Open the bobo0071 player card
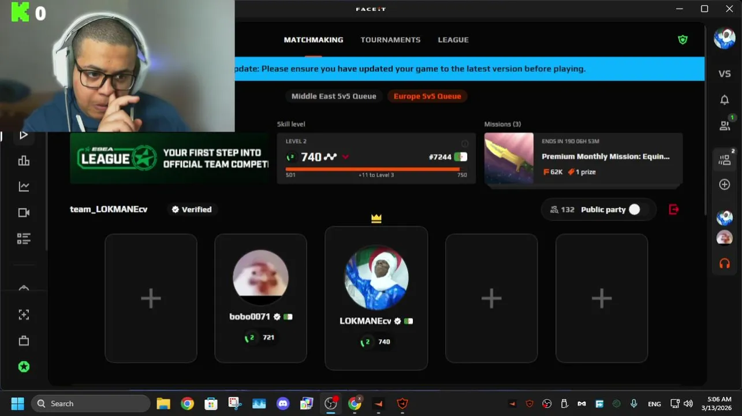 (260, 298)
